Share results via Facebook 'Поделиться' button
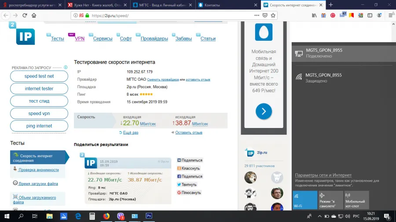Image resolution: width=396 pixels, height=222 pixels. 190,176
